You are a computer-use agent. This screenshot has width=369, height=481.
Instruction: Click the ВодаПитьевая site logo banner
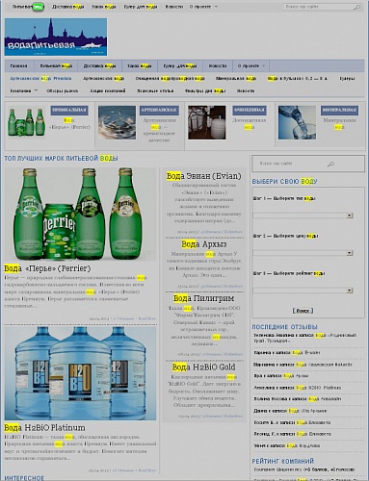(x=56, y=38)
